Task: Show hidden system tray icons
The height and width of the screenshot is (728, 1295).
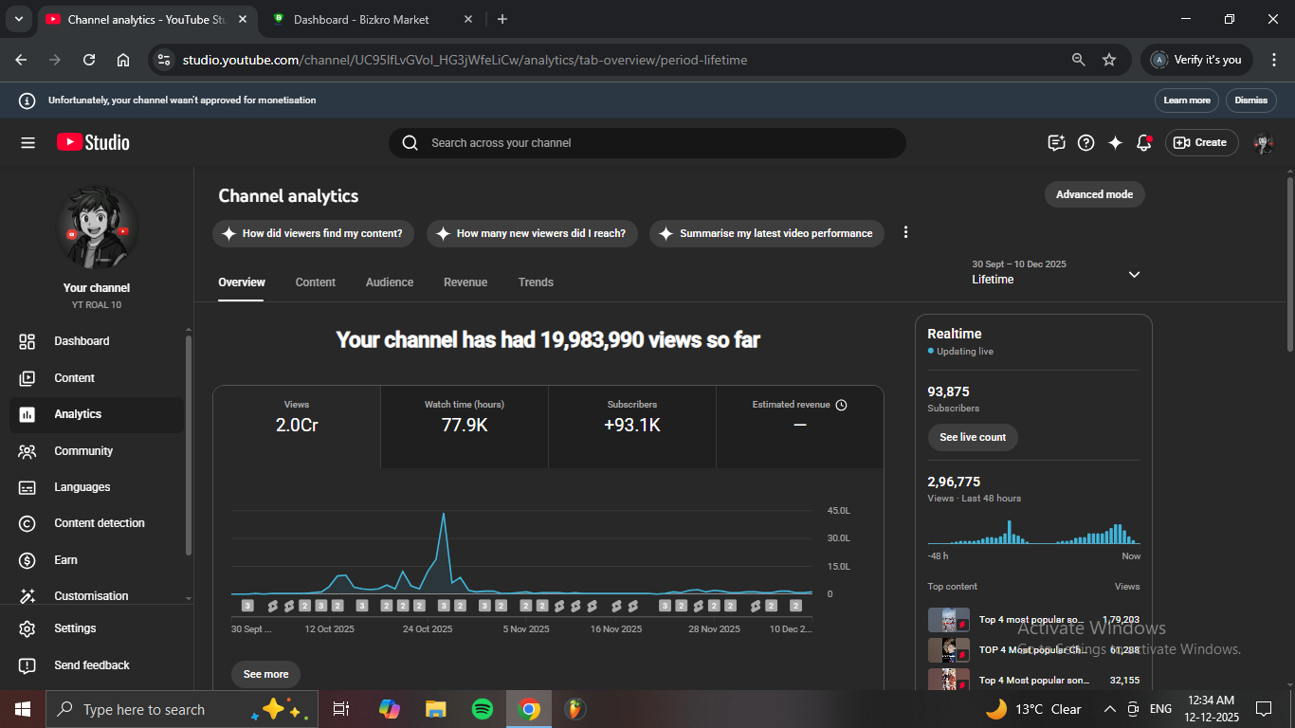Action: [1109, 709]
